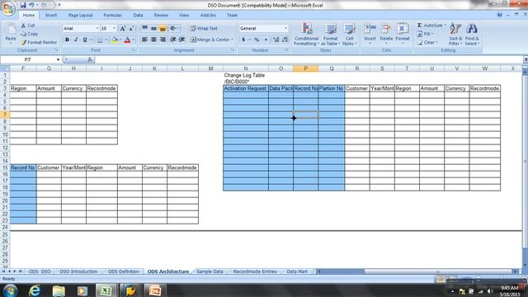The image size is (528, 297).
Task: Apply the fill color
Action: point(115,40)
